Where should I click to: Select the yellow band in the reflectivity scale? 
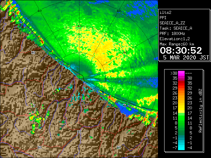click(x=181, y=108)
